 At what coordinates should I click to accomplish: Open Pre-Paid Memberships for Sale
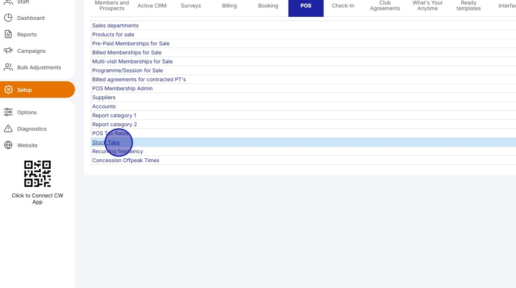point(131,43)
